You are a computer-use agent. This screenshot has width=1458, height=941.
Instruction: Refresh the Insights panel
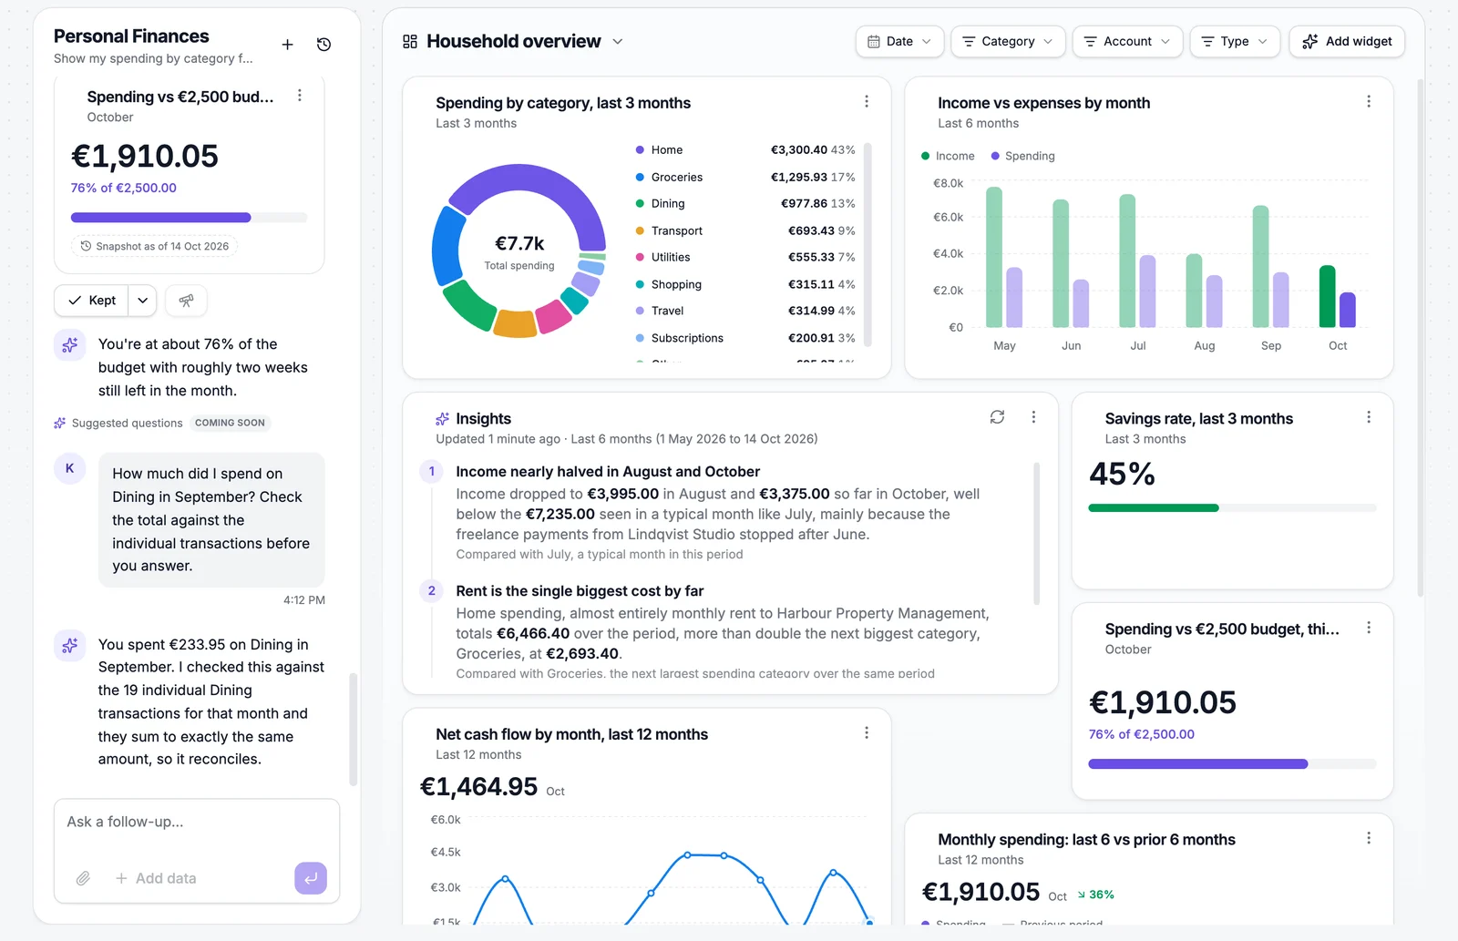[997, 417]
